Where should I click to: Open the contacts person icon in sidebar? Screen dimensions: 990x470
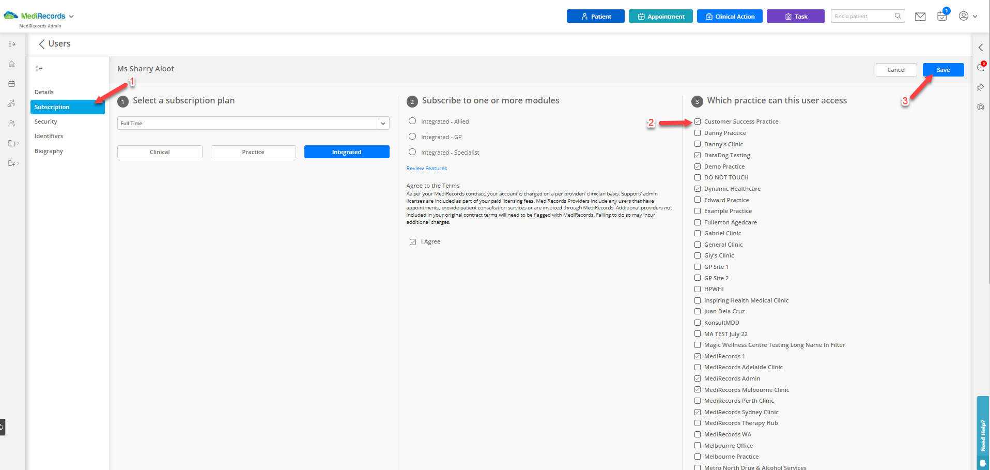[x=11, y=124]
